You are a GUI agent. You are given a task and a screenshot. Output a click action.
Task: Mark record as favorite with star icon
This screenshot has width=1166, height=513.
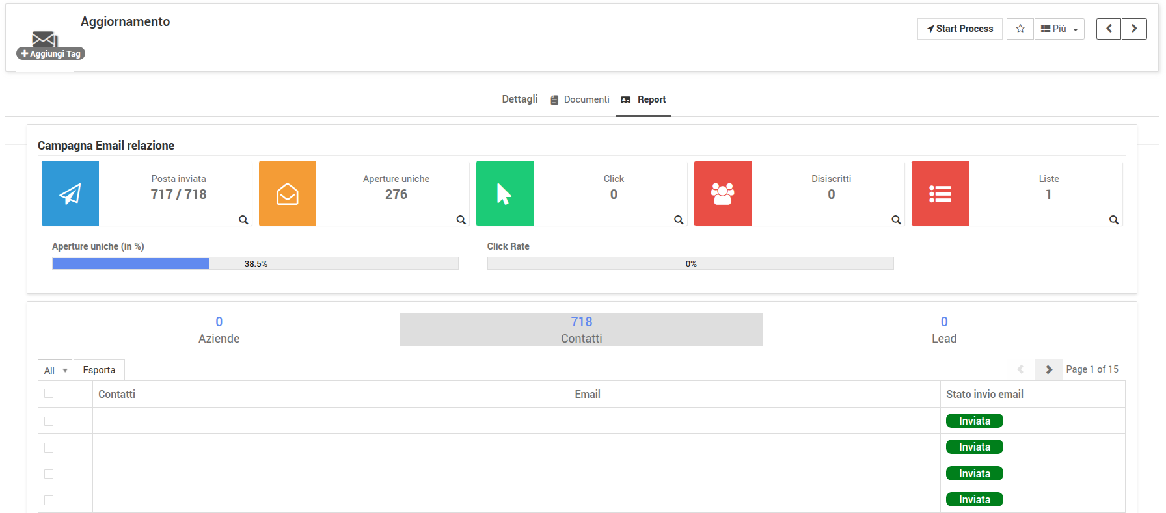(x=1020, y=29)
